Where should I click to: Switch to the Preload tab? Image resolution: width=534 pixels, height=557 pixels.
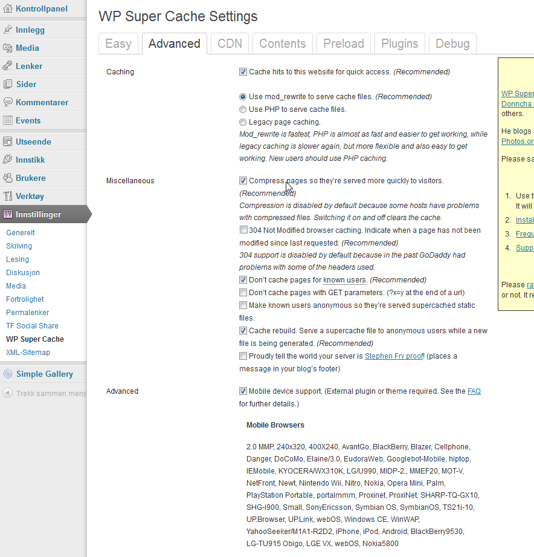tap(344, 44)
